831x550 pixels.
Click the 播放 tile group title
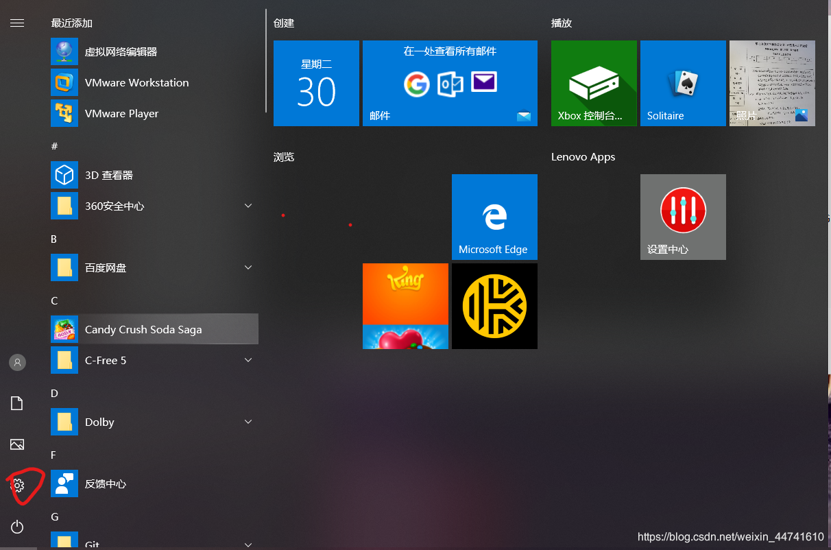(x=562, y=23)
